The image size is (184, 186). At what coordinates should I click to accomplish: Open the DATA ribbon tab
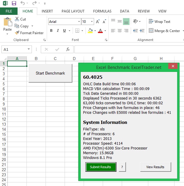(x=124, y=11)
